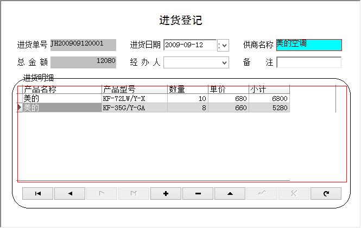361x228 pixels.
Task: Open the 进货日期 date dropdown arrow
Action: [225, 45]
